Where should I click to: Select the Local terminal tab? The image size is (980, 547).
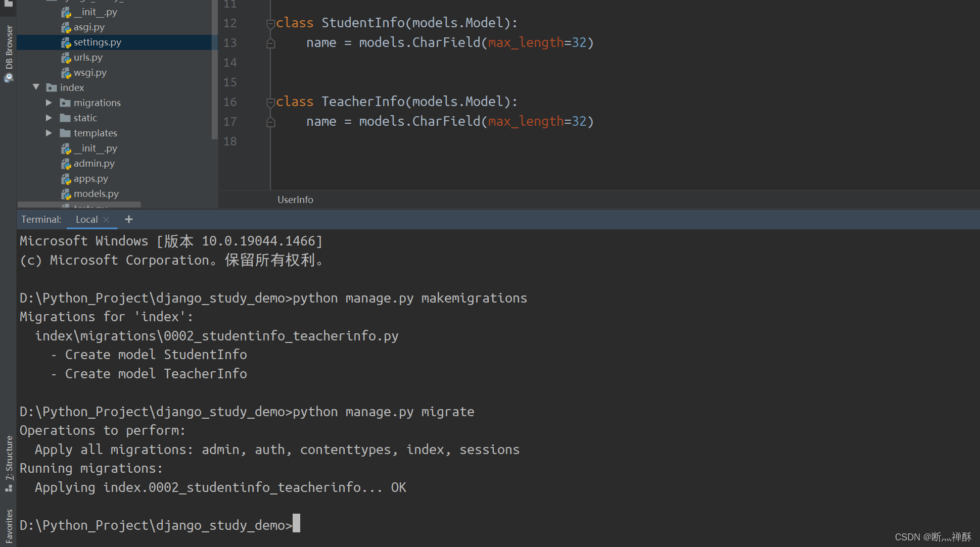[88, 219]
